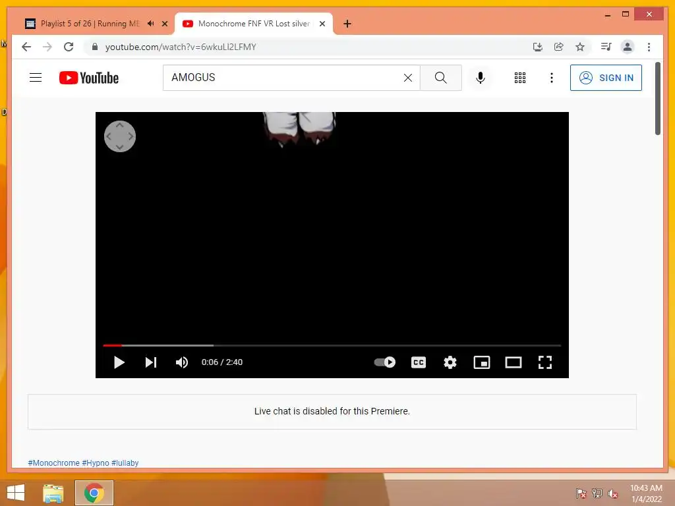Bookmark this page with the star
Image resolution: width=675 pixels, height=506 pixels.
(x=580, y=47)
